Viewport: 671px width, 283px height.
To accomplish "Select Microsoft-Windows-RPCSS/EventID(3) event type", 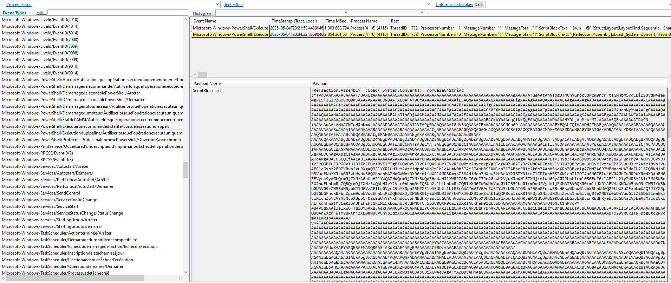I will click(37, 160).
